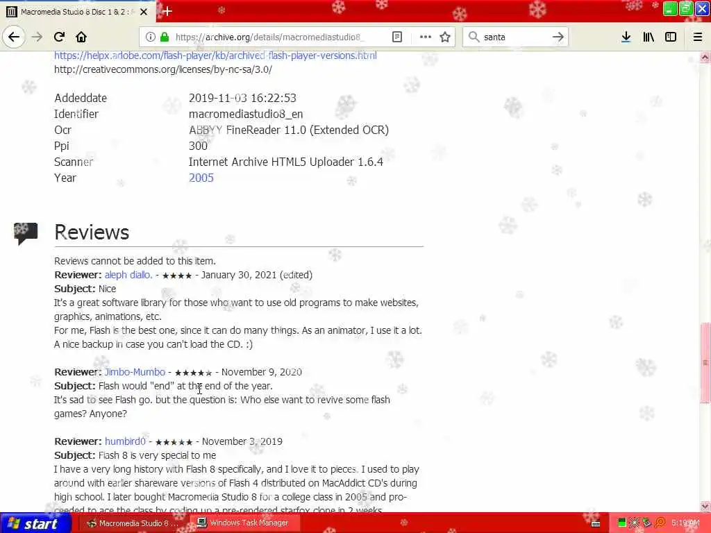Click Jimbo-Mumbo's five-star rating
The image size is (711, 533).
pyautogui.click(x=193, y=373)
